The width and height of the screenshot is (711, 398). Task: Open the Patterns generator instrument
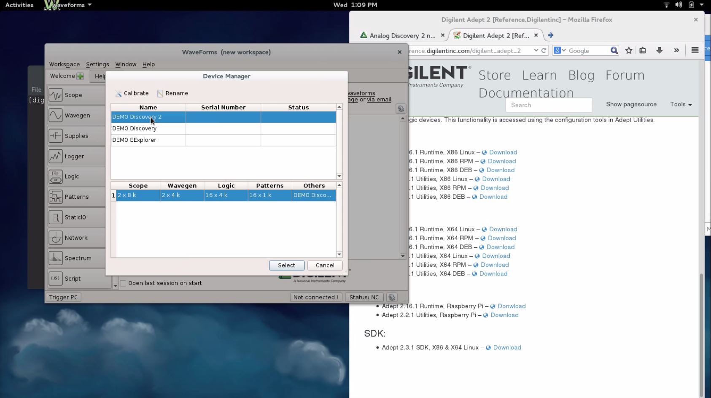pos(76,197)
